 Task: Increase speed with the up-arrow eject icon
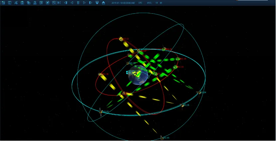[103, 3]
